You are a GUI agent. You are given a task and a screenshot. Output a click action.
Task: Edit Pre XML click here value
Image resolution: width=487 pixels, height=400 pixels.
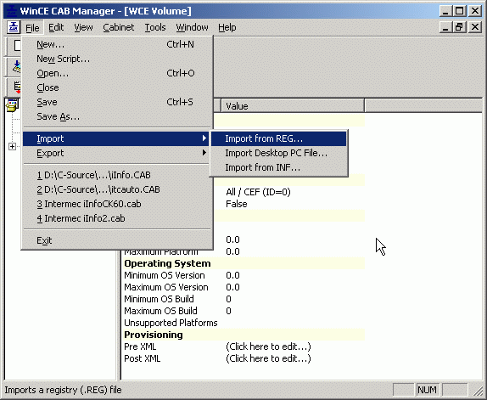tap(268, 346)
